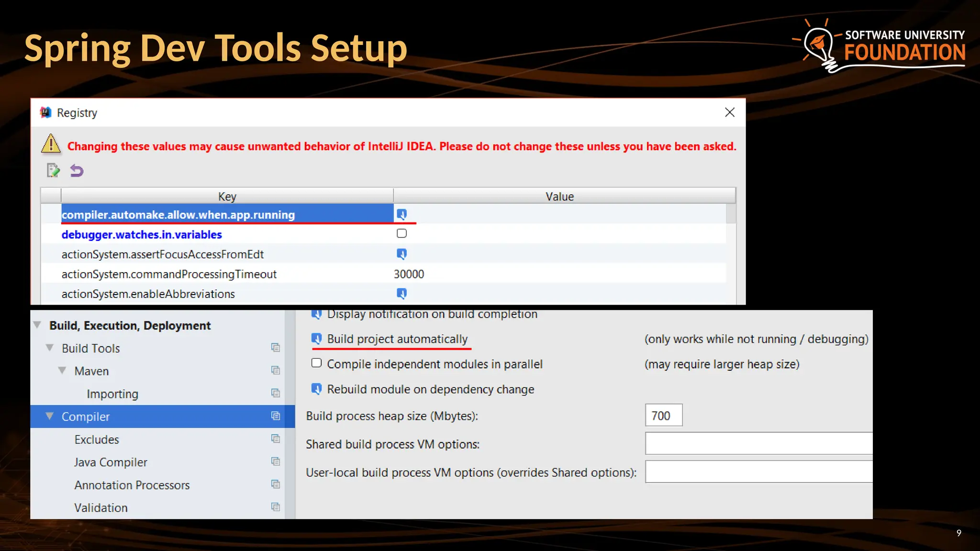Collapse the Maven tree node
The height and width of the screenshot is (551, 980).
tap(62, 371)
